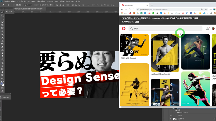Open more align options (three dots)
This screenshot has width=216, height=121.
[x=88, y=5]
